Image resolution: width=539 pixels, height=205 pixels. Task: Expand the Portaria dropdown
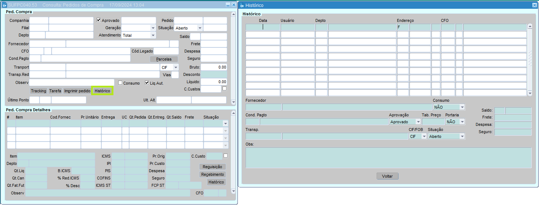coord(462,122)
